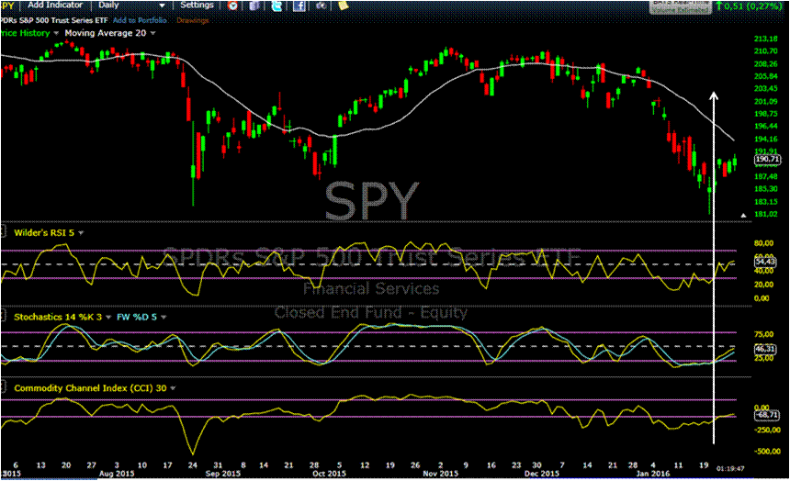Click the current price tag 190,71
The width and height of the screenshot is (790, 481).
pos(767,160)
